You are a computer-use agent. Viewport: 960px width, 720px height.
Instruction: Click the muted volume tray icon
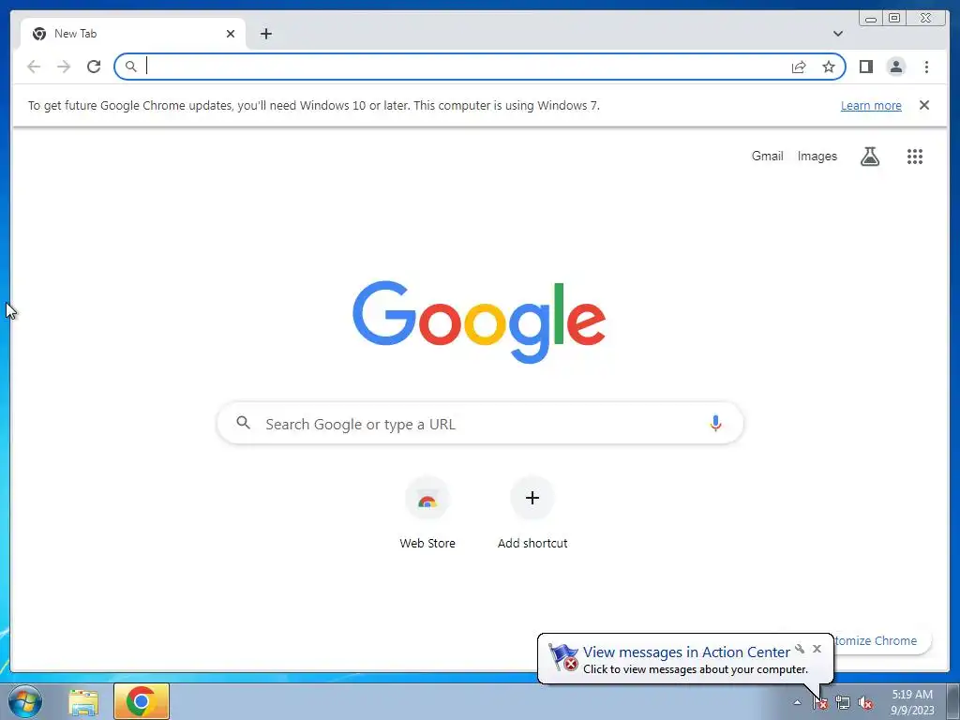[865, 703]
